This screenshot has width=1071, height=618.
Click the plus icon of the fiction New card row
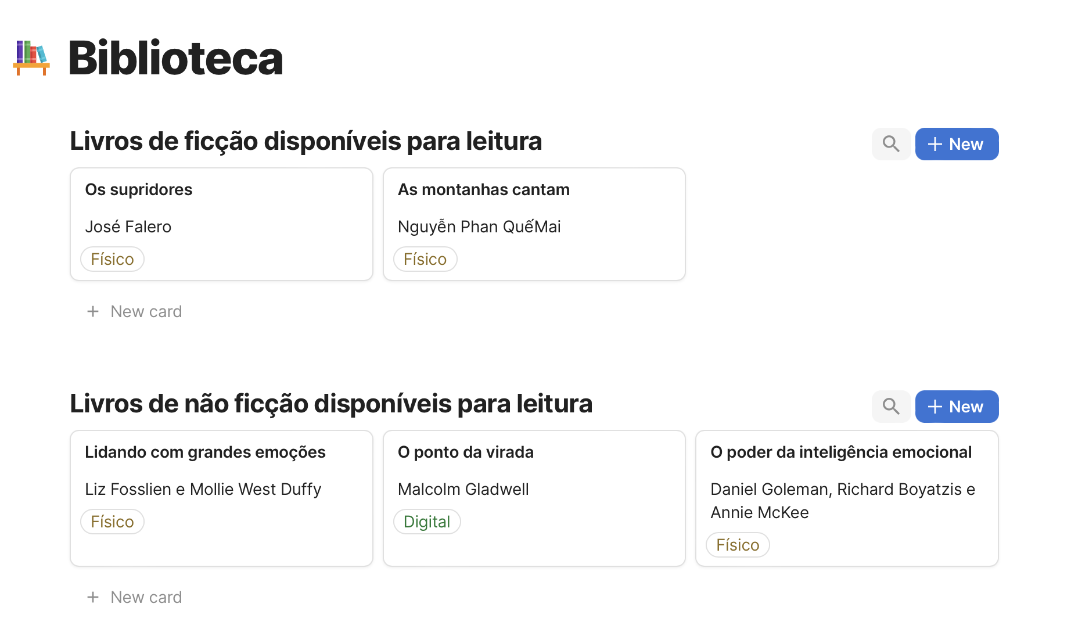[93, 311]
